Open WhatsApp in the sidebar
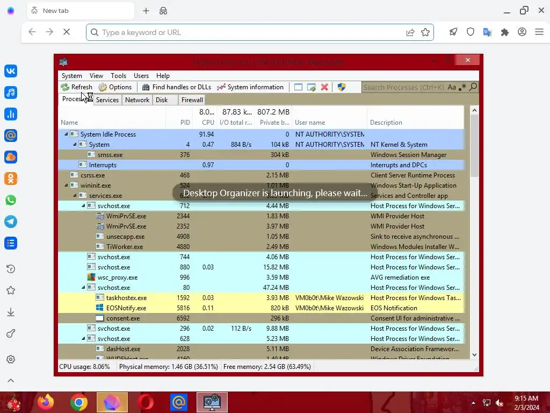The height and width of the screenshot is (413, 550). [x=11, y=200]
